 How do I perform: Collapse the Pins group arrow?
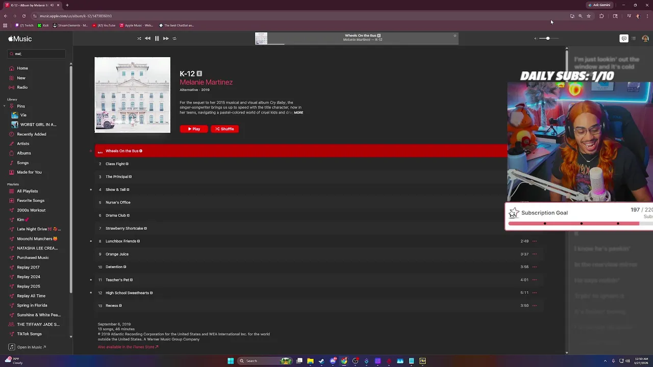click(x=5, y=106)
